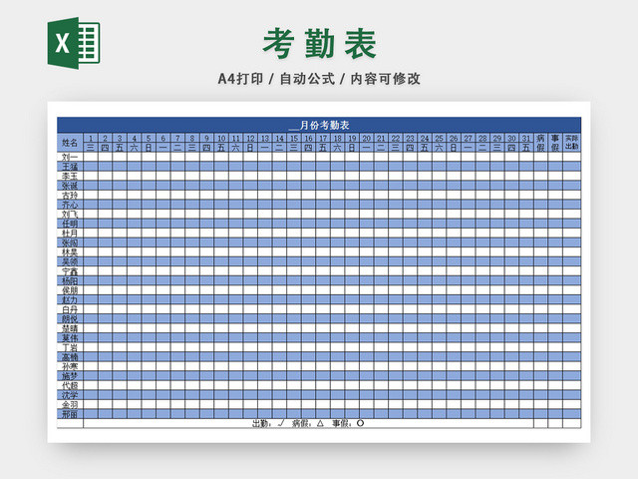The width and height of the screenshot is (638, 479).
Task: Select the name cell 孙寒
Action: 70,366
